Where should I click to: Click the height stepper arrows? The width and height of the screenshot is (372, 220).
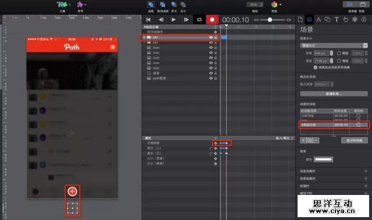click(x=331, y=61)
